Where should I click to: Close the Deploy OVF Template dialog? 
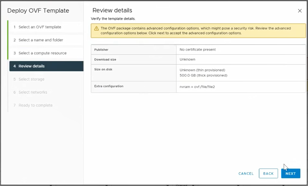pos(300,11)
